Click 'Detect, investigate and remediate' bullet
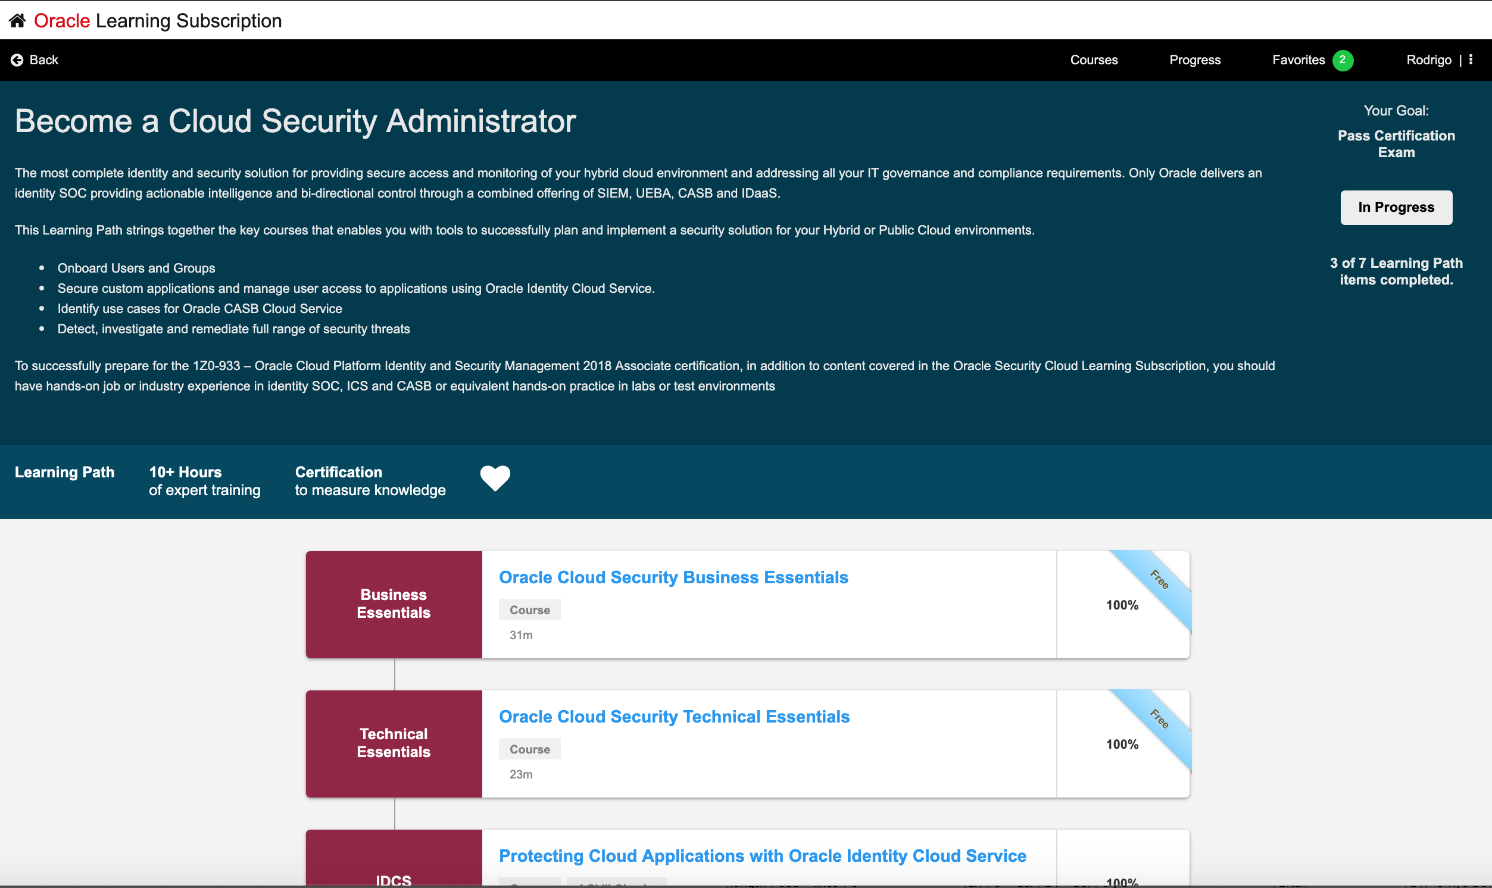This screenshot has width=1492, height=888. pos(234,329)
